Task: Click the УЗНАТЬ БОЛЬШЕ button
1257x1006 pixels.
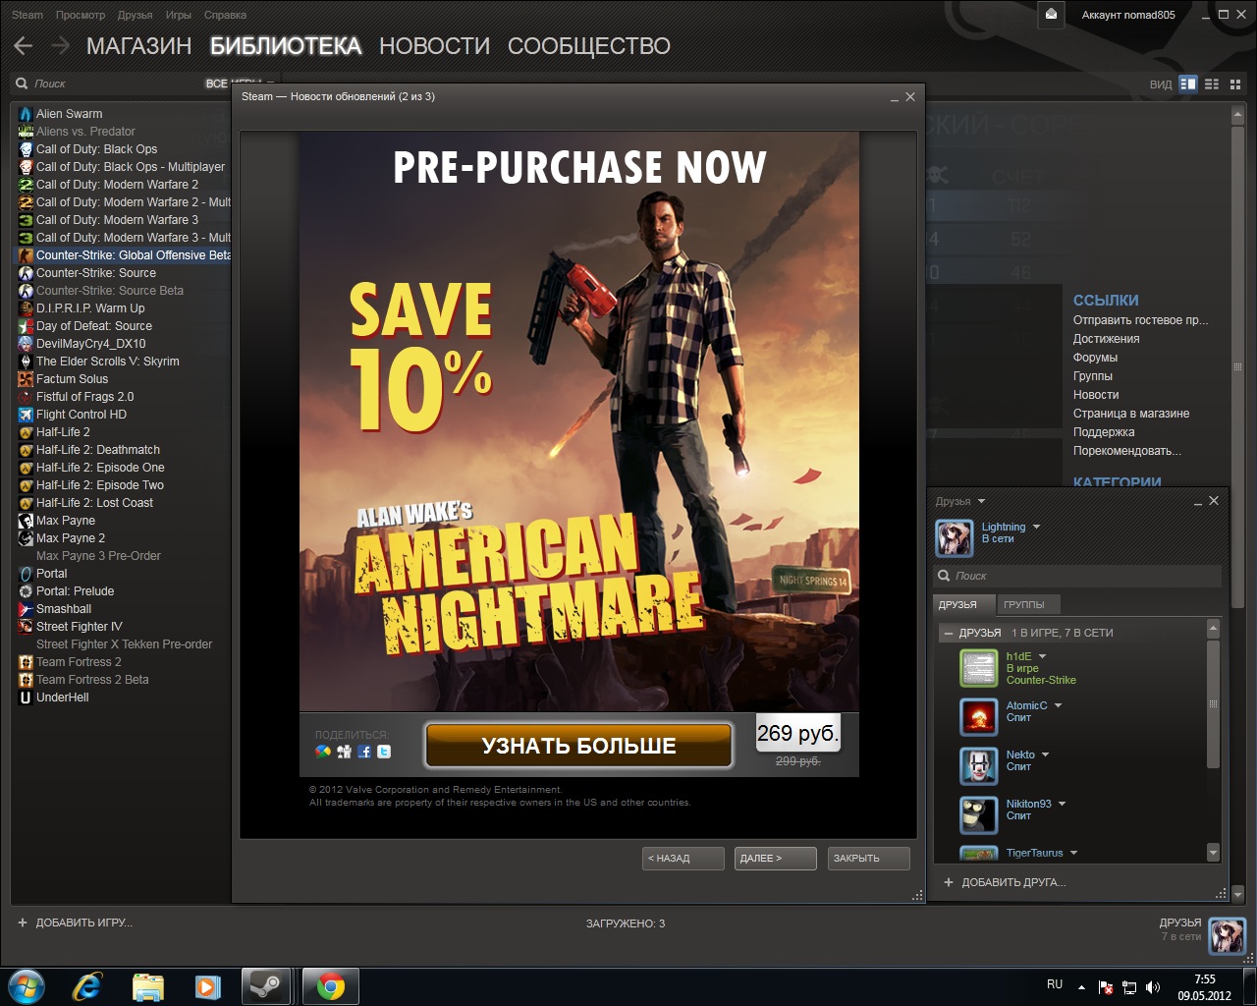Action: coord(579,746)
